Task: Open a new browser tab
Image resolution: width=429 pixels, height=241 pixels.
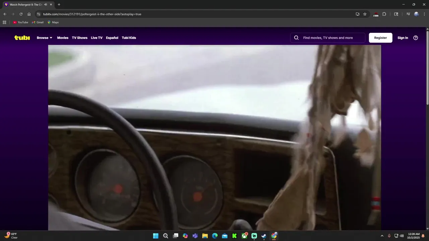Action: coord(59,5)
